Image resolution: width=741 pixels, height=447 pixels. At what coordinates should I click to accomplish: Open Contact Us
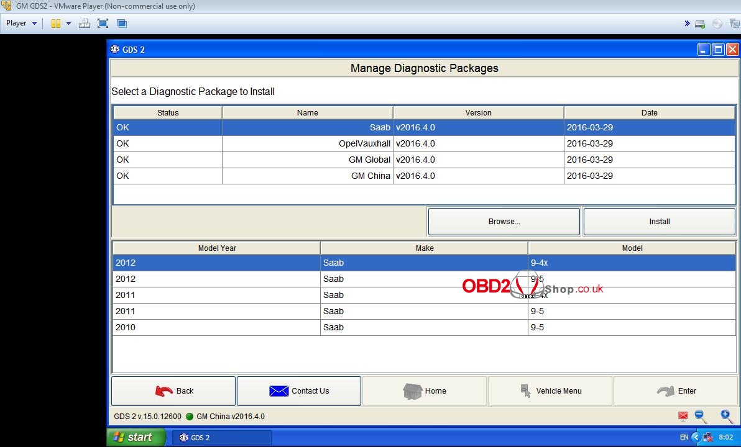pos(299,391)
